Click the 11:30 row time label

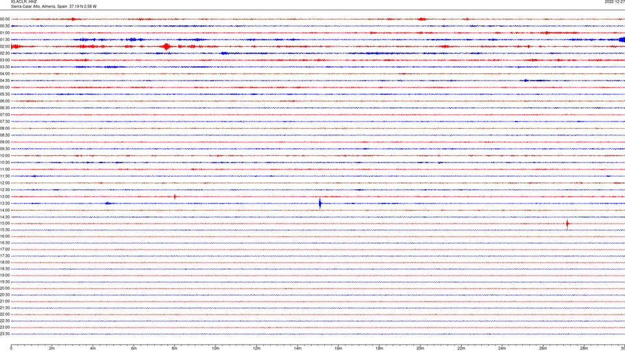coord(5,176)
